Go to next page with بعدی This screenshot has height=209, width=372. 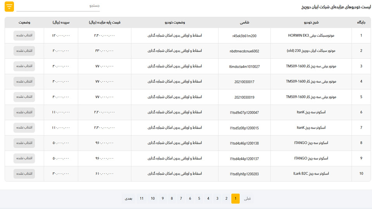(x=129, y=199)
